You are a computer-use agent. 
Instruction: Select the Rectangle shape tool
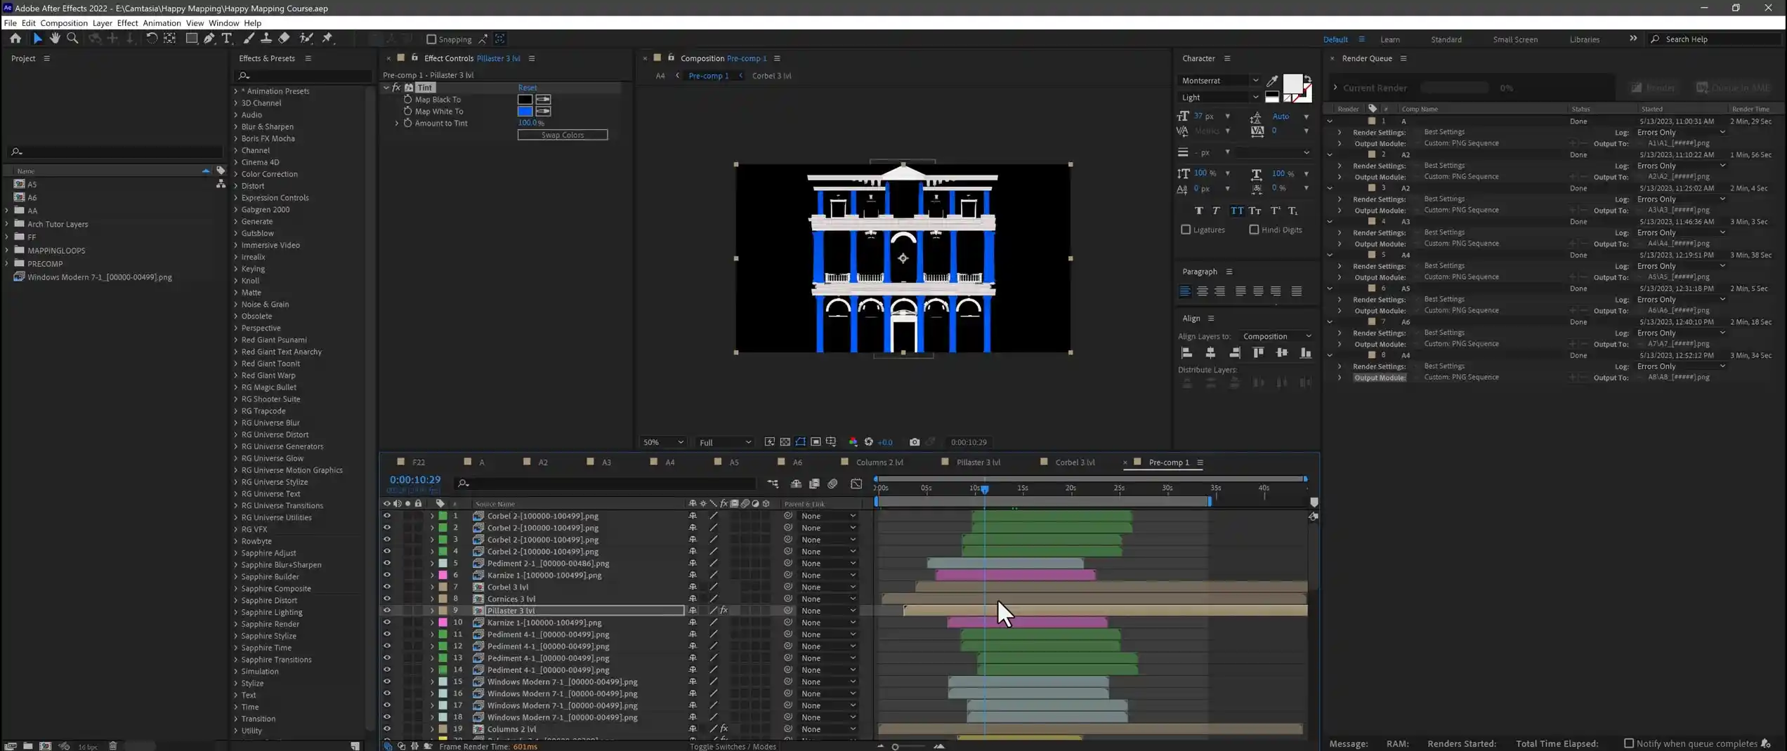coord(191,39)
